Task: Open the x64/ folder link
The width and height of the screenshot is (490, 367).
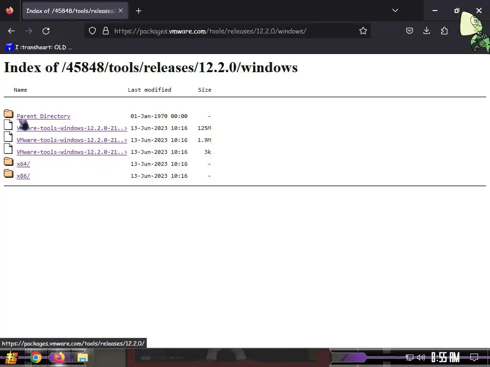Action: 23,164
